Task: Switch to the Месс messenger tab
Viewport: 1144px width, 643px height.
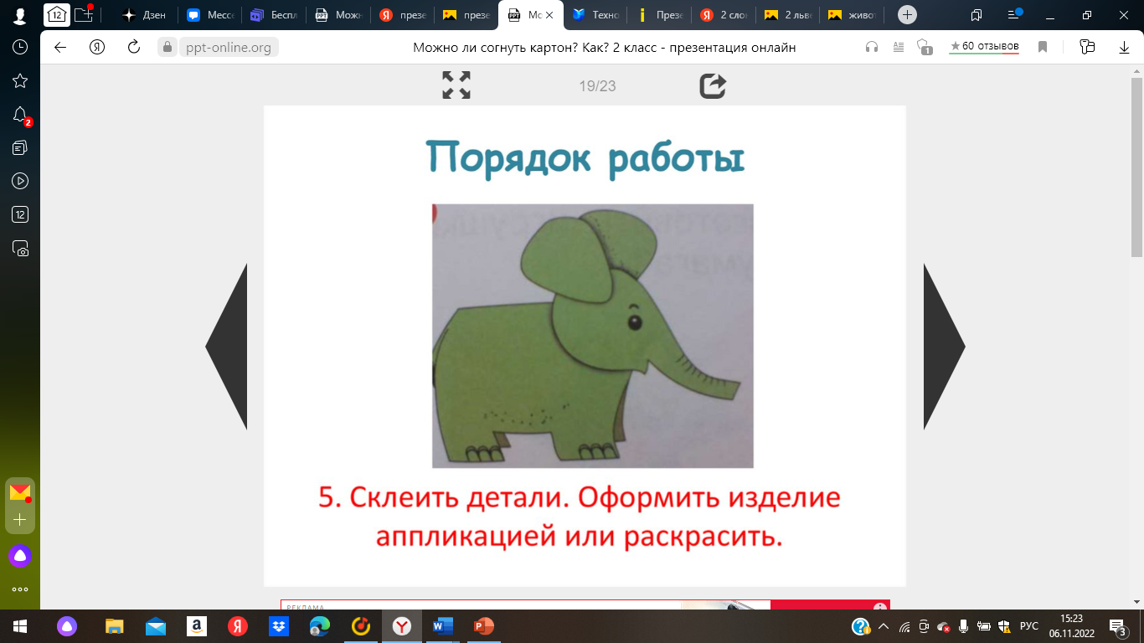Action: tap(209, 15)
